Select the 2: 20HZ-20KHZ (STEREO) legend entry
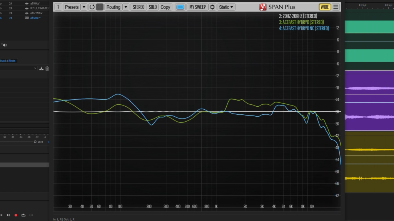Viewport: 394px width, 221px height. (x=298, y=16)
